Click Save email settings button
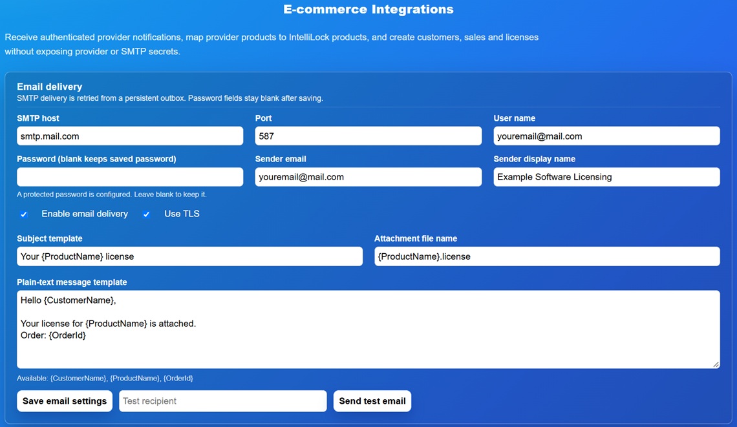737x427 pixels. coord(65,401)
